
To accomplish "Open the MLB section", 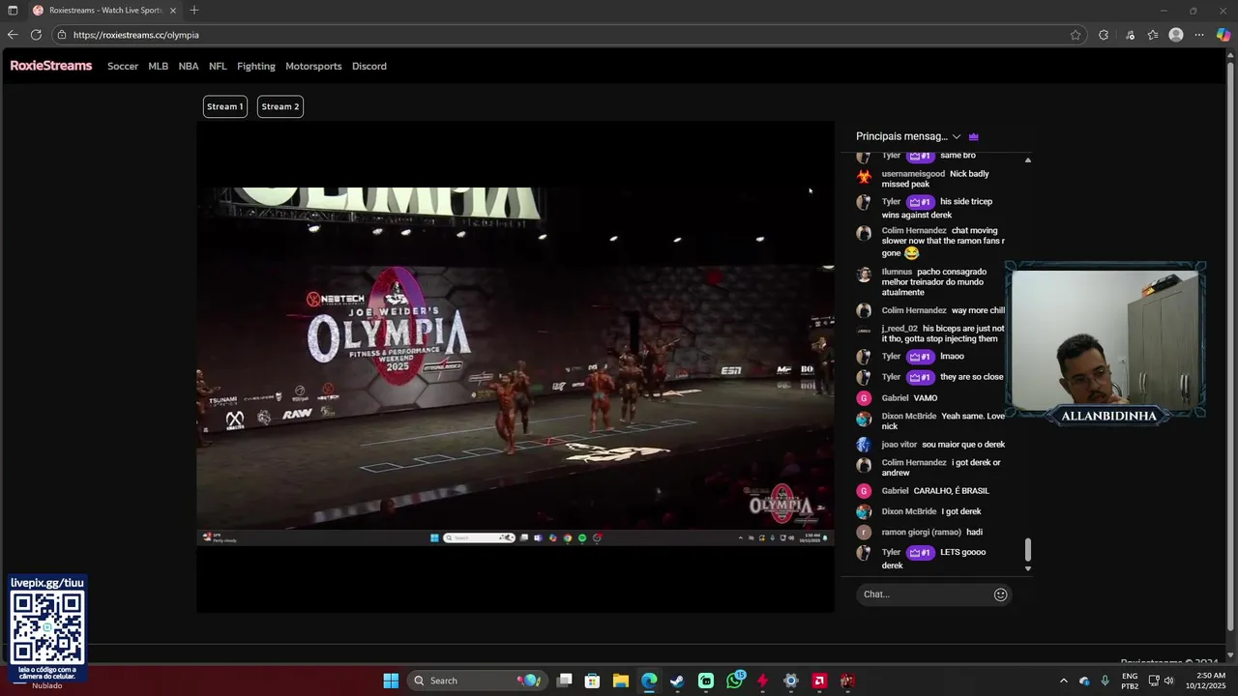I will tap(159, 67).
